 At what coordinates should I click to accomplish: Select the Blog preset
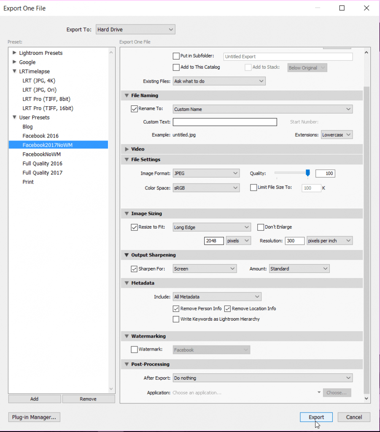tap(27, 127)
